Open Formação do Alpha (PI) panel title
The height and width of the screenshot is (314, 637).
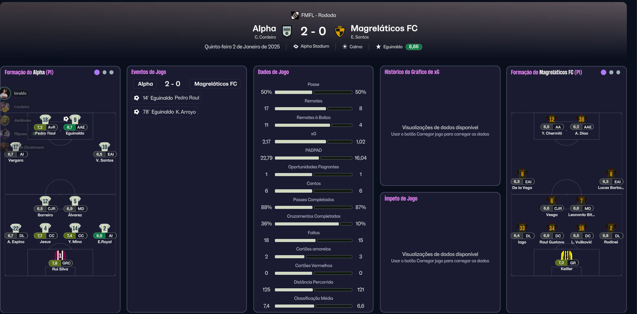[x=29, y=72]
